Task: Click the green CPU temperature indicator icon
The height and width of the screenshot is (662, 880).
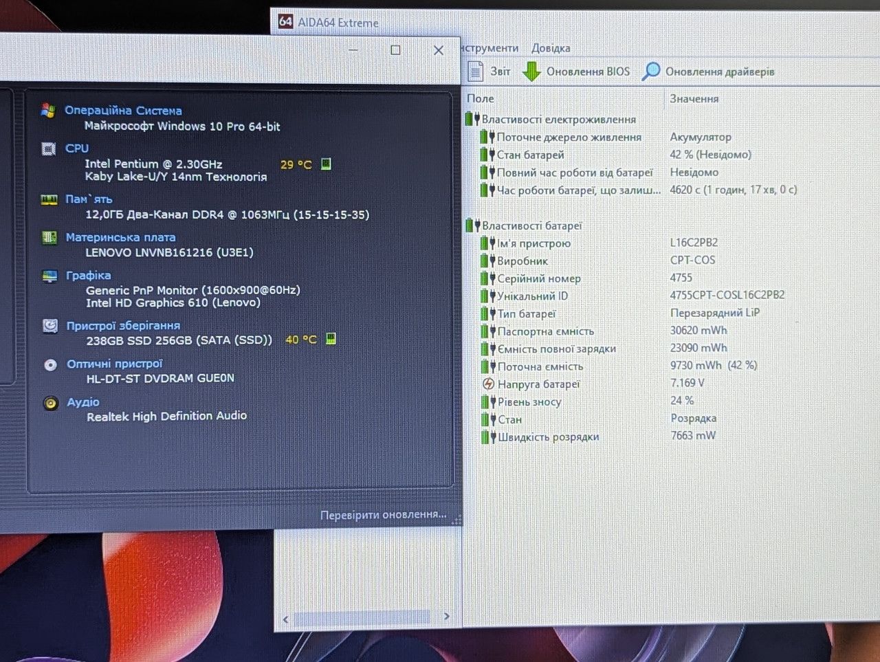Action: (x=326, y=164)
